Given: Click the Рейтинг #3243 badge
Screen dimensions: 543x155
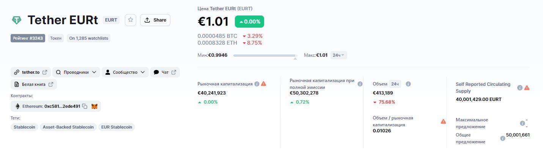Looking at the screenshot, I should coord(28,38).
